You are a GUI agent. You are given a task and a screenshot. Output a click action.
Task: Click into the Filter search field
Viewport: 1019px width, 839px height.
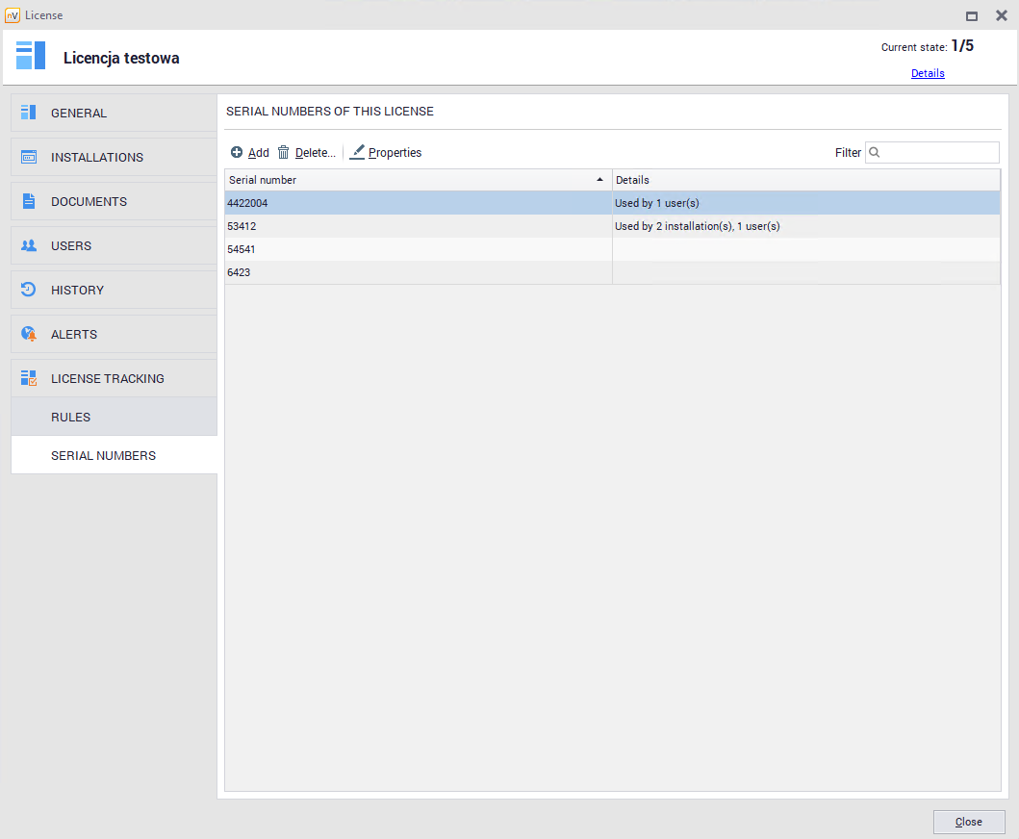pyautogui.click(x=939, y=152)
